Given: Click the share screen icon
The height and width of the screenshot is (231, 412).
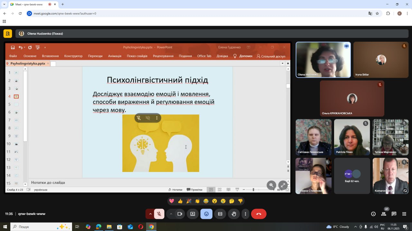Looking at the screenshot, I should 193,214.
